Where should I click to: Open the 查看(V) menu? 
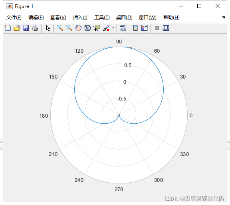[58, 18]
